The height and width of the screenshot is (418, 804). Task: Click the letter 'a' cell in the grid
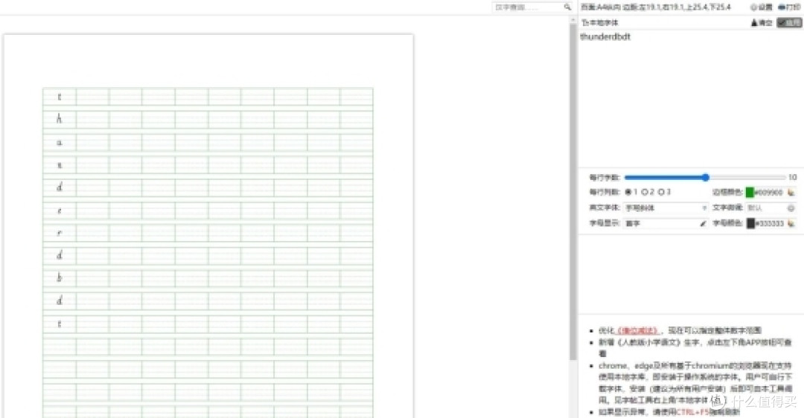point(60,142)
